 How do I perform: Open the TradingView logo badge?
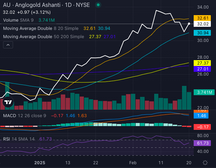coord(8,102)
